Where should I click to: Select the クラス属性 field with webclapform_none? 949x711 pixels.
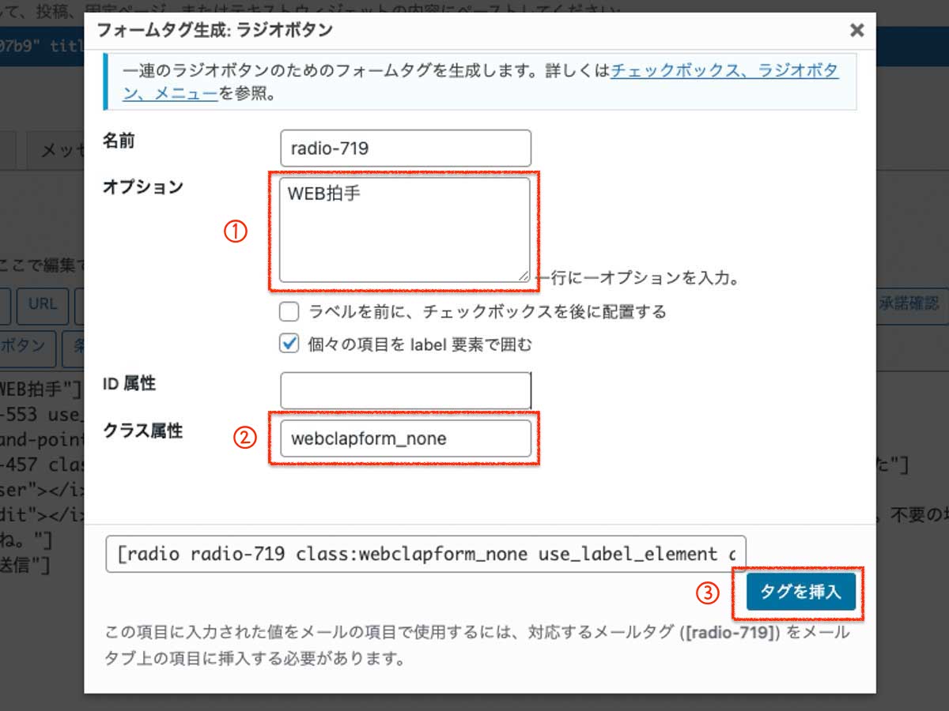[x=405, y=438]
